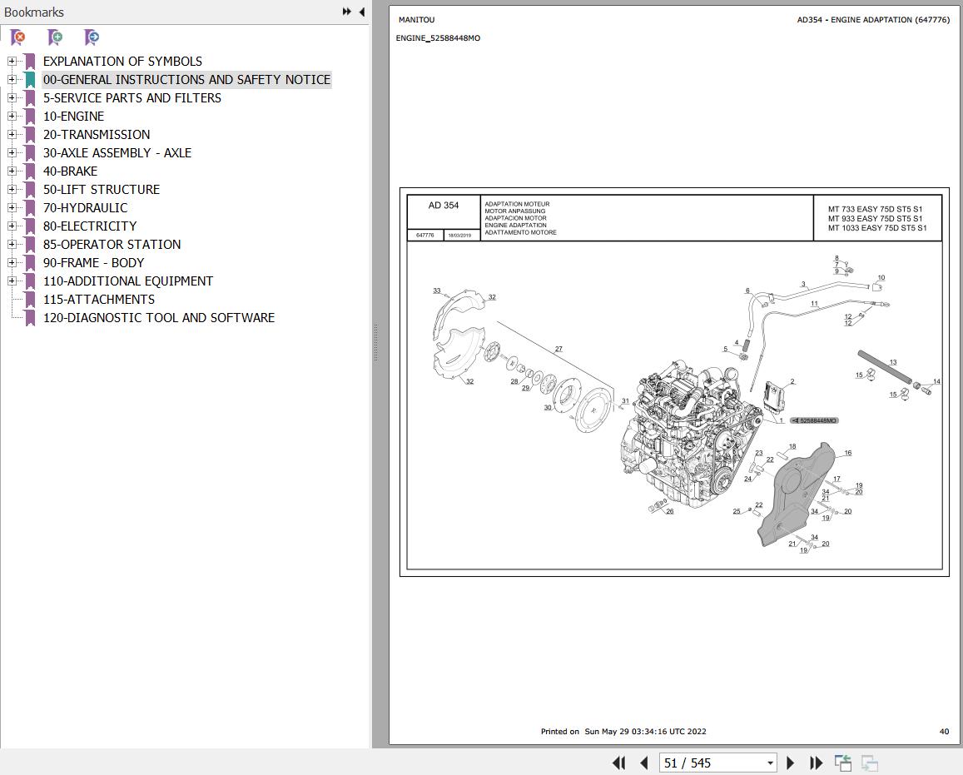The height and width of the screenshot is (775, 963).
Task: Expand 30-AXLE ASSEMBLY - AXLE node
Action: point(12,152)
